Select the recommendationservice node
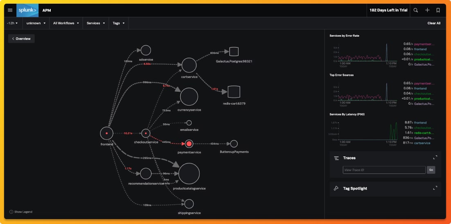The image size is (451, 224). (x=146, y=173)
